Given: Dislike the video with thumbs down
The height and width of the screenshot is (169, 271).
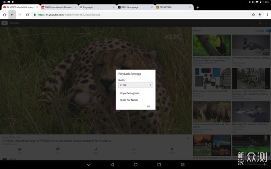Looking at the screenshot, I should click(x=58, y=149).
